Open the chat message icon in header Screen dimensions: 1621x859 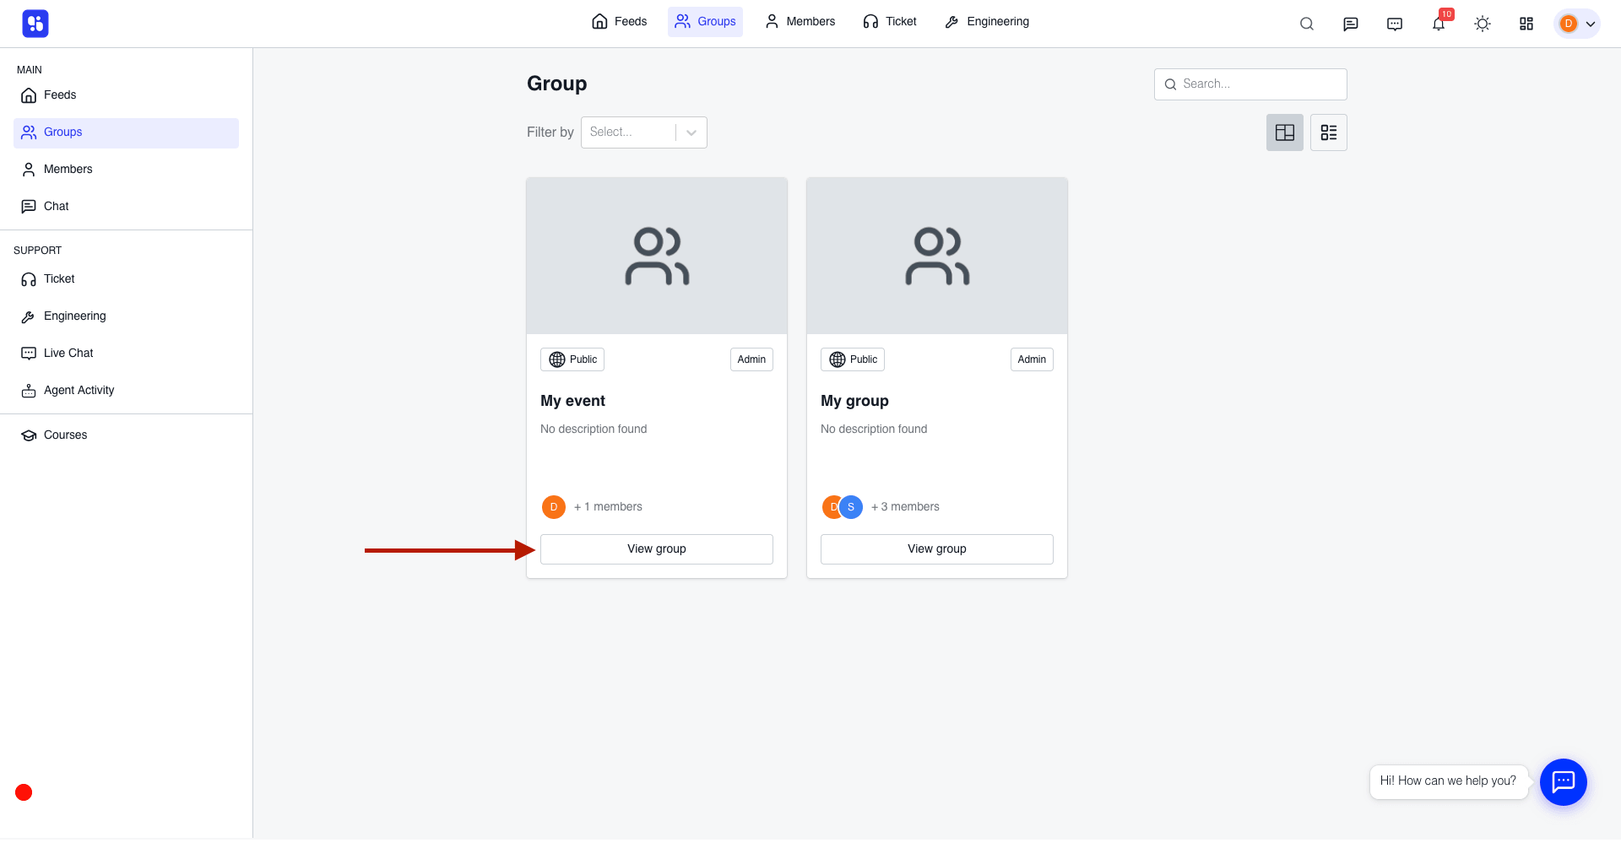(1351, 24)
